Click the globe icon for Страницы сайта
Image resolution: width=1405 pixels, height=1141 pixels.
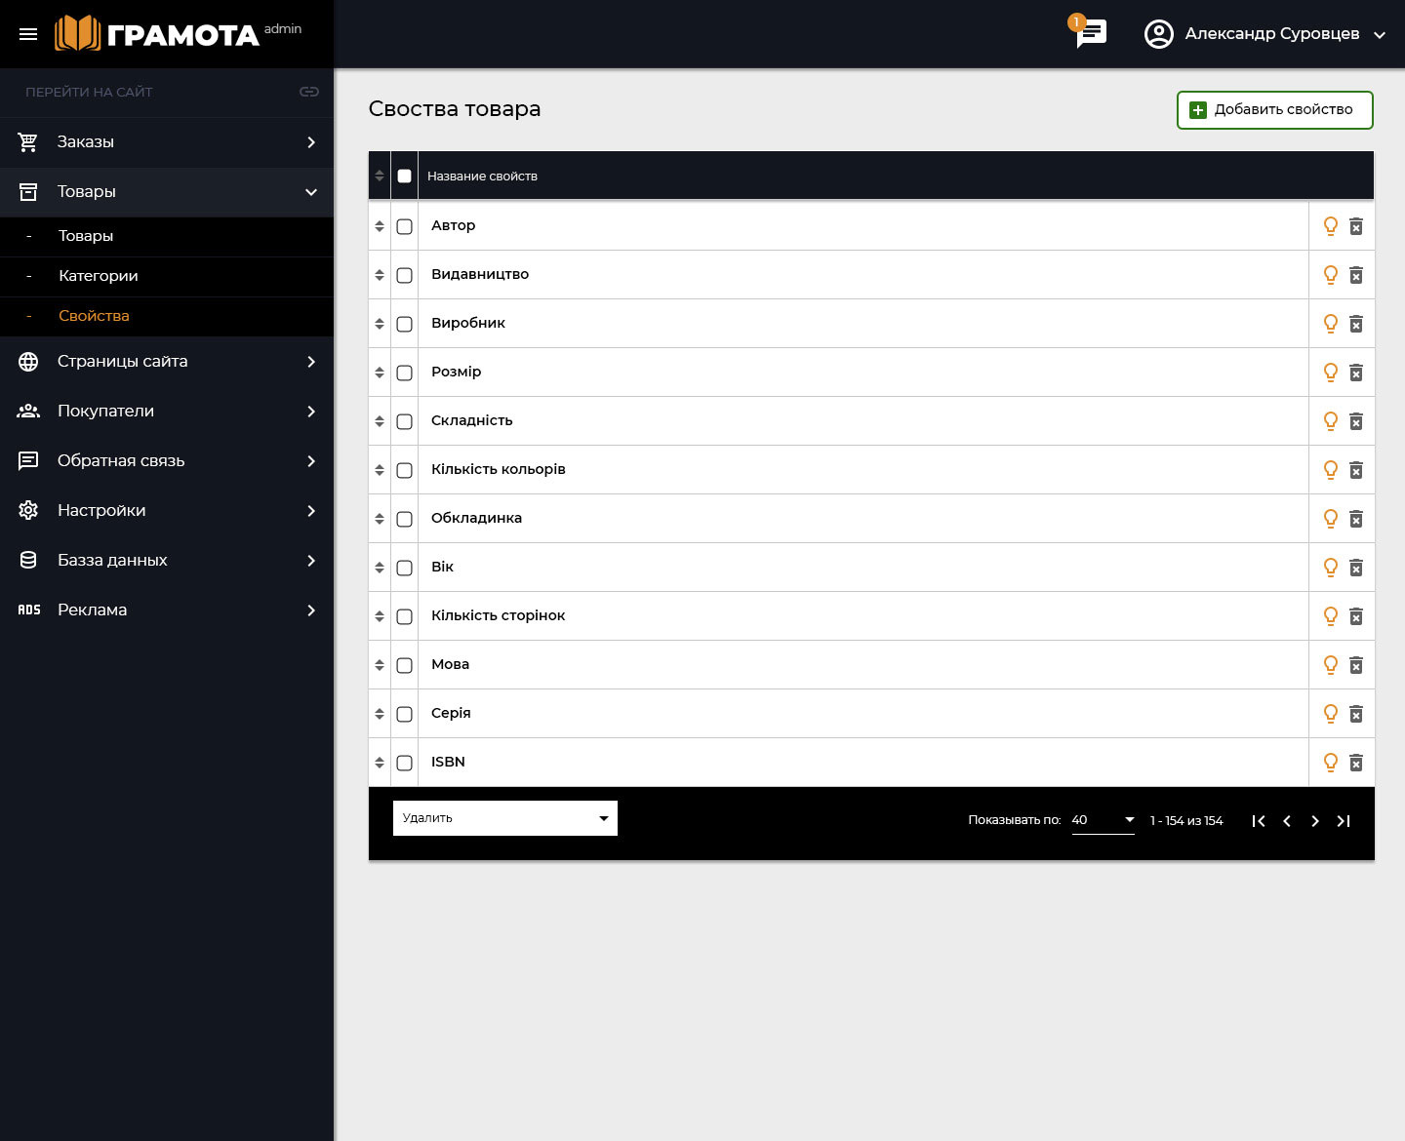tap(28, 362)
